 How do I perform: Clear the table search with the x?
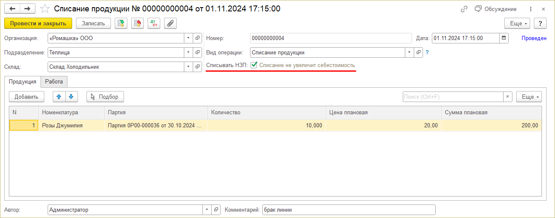[508, 97]
